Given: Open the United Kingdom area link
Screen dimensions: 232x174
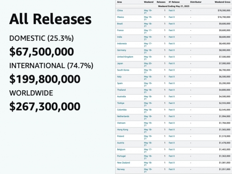Looking at the screenshot, I should point(125,57).
